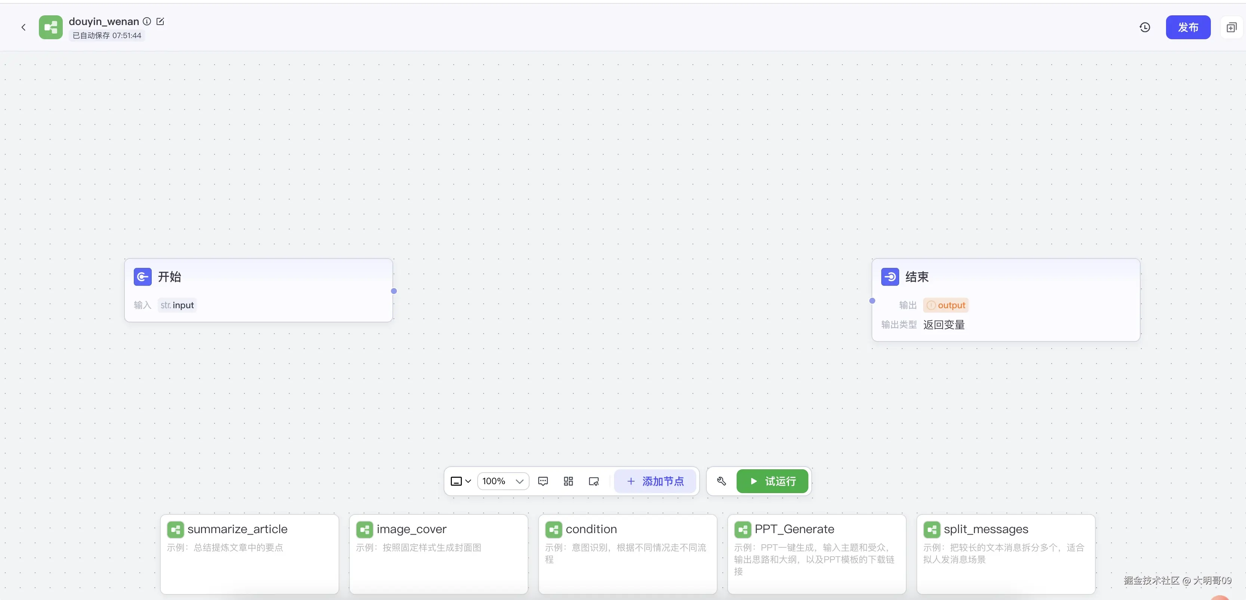Run the workflow with 试运行 button
Viewport: 1246px width, 600px height.
coord(772,481)
